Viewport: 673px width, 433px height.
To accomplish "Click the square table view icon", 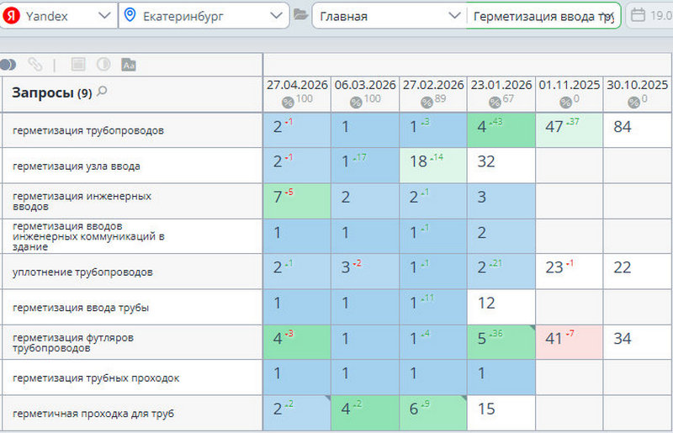I will (78, 65).
